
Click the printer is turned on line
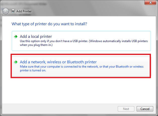(33, 70)
